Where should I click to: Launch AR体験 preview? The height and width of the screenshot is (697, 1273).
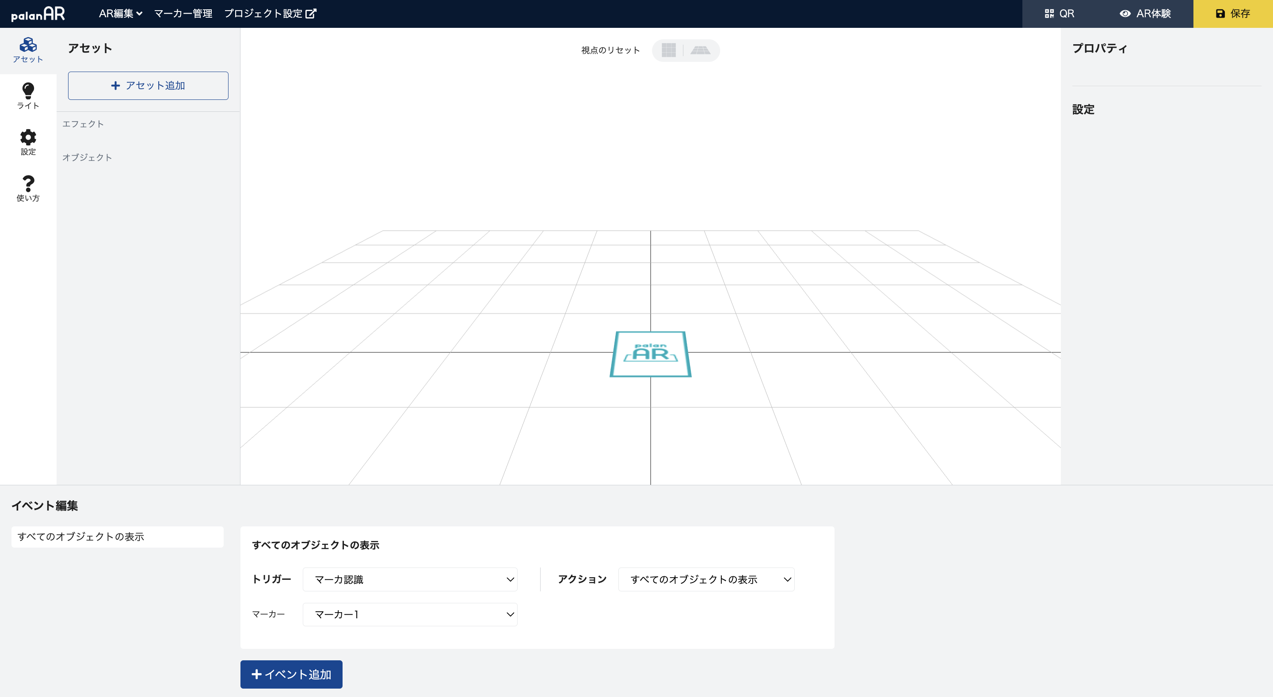point(1145,13)
